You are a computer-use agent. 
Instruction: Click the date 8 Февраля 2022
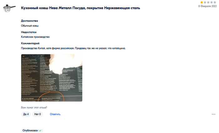tap(207, 6)
